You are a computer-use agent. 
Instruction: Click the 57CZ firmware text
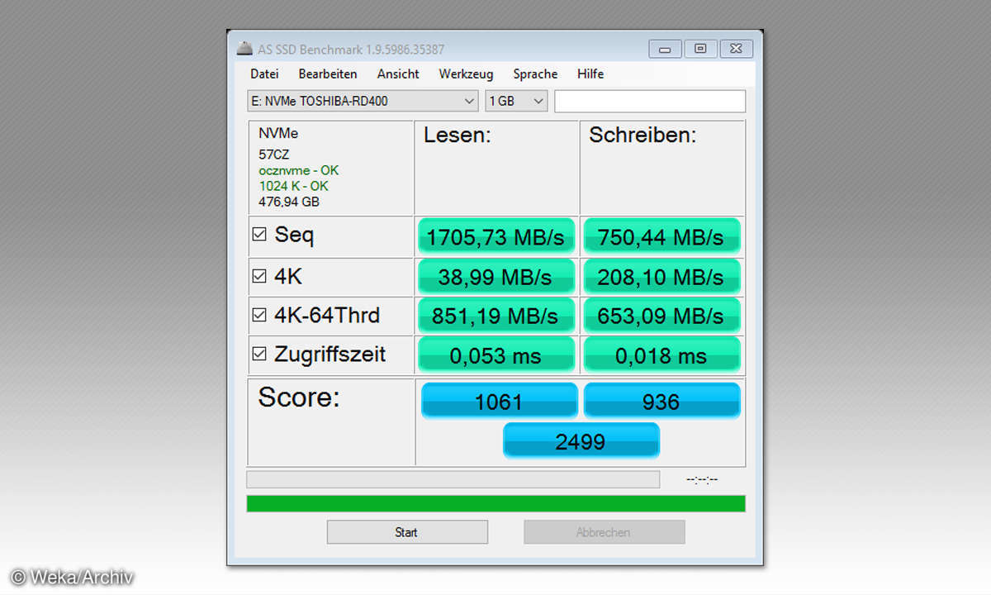pos(273,155)
